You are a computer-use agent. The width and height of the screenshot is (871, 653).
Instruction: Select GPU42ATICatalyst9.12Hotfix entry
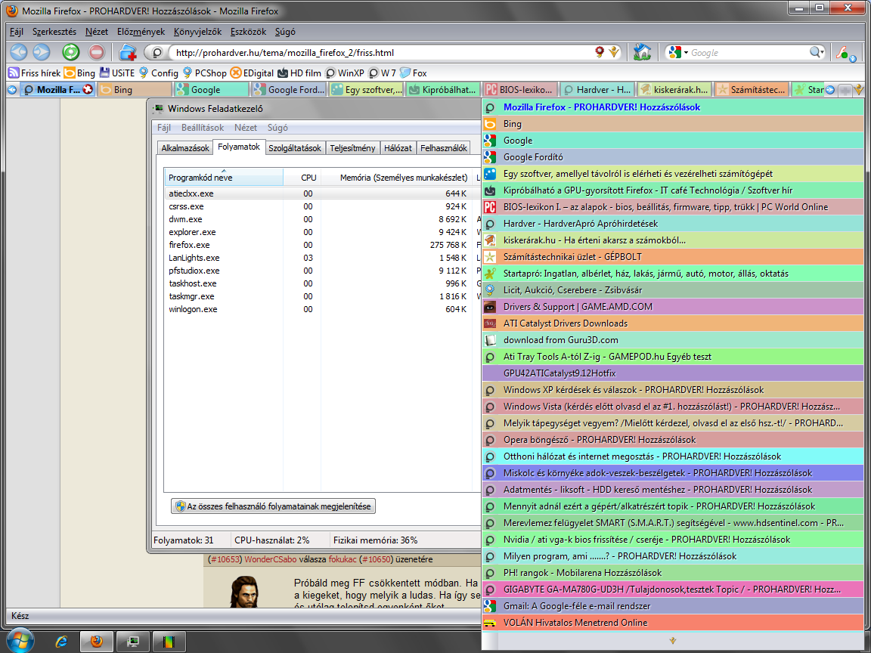pos(673,373)
